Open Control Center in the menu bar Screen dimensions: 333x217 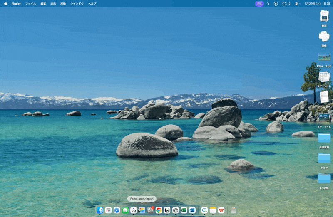tap(298, 3)
